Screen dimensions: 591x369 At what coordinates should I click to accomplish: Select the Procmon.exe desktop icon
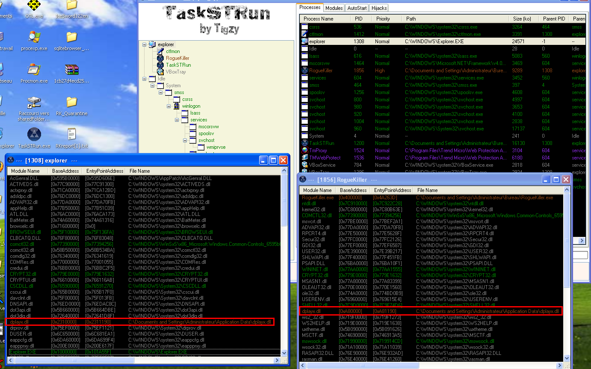click(x=34, y=71)
